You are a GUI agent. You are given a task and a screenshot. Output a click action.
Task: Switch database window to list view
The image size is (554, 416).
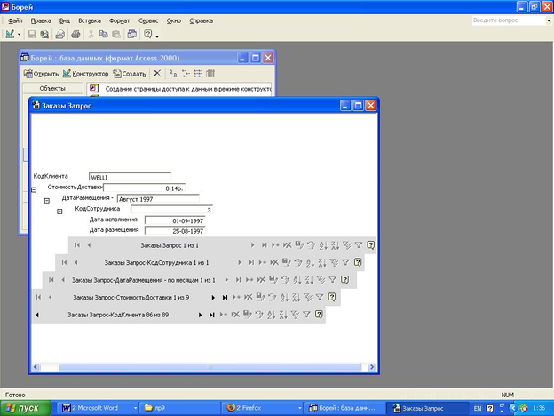pos(198,74)
